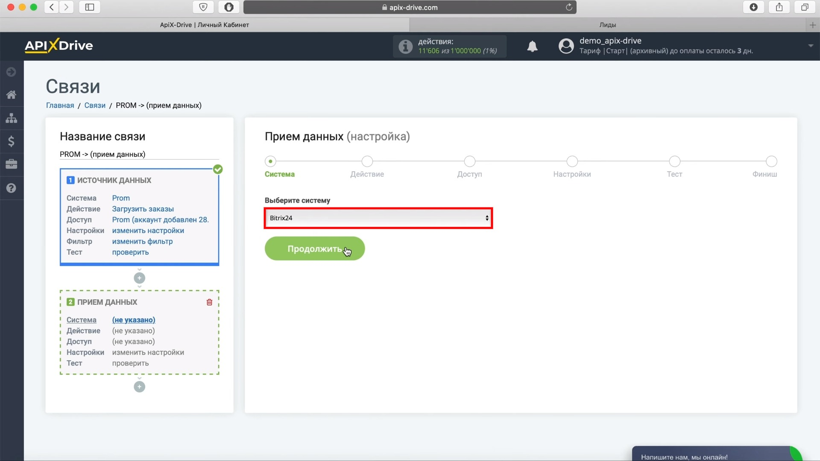
Task: Click the Загрузить заказы action link
Action: pos(143,209)
